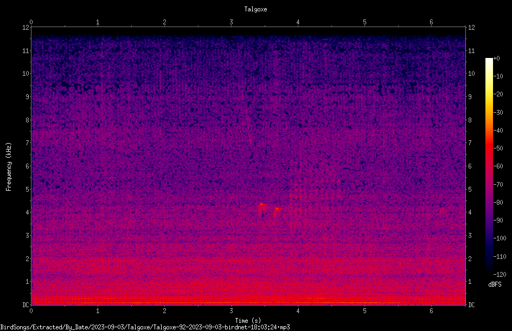Viewport: 512px width, 331px height.
Task: Click the red -50 region of the color bar
Action: click(489, 148)
